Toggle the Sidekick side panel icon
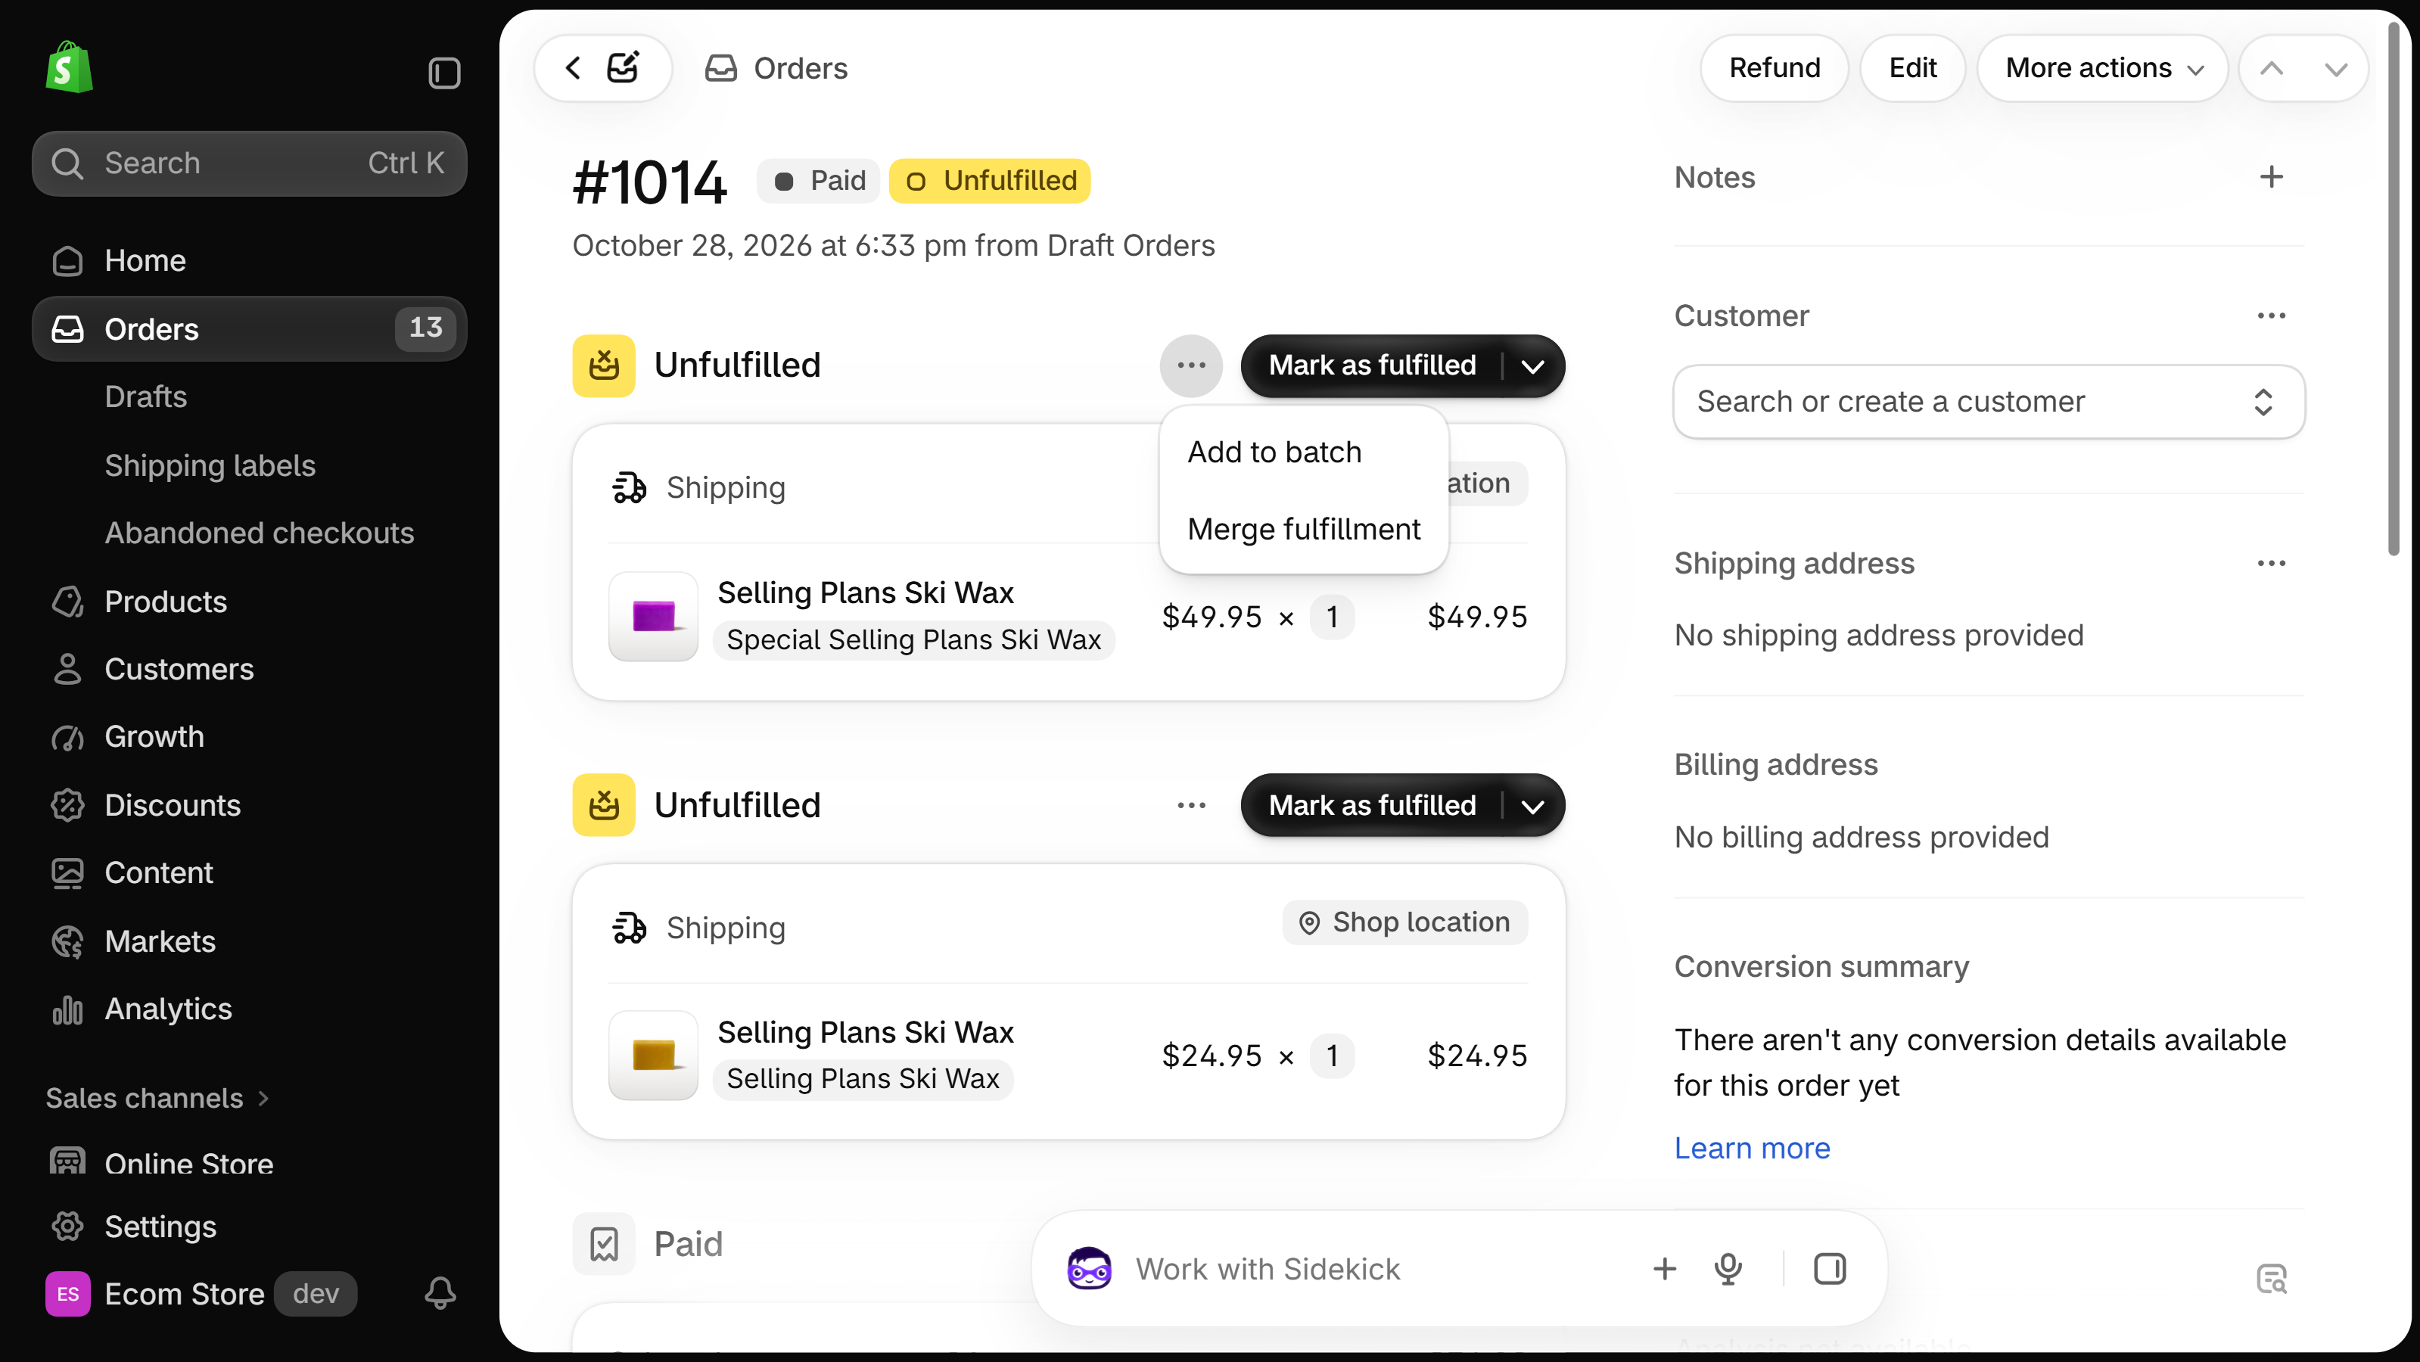2420x1362 pixels. point(1829,1269)
